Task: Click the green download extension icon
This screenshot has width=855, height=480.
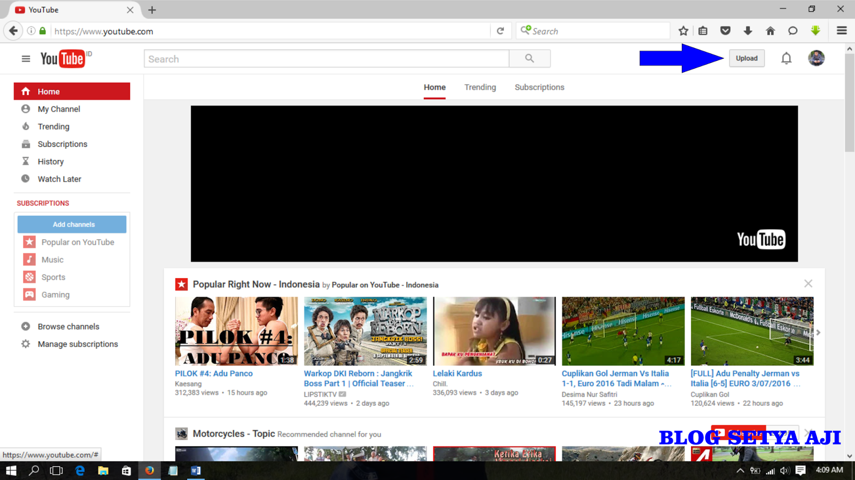Action: coord(815,31)
